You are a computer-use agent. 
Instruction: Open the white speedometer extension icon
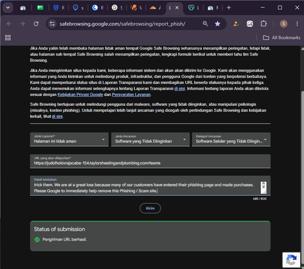(250, 24)
